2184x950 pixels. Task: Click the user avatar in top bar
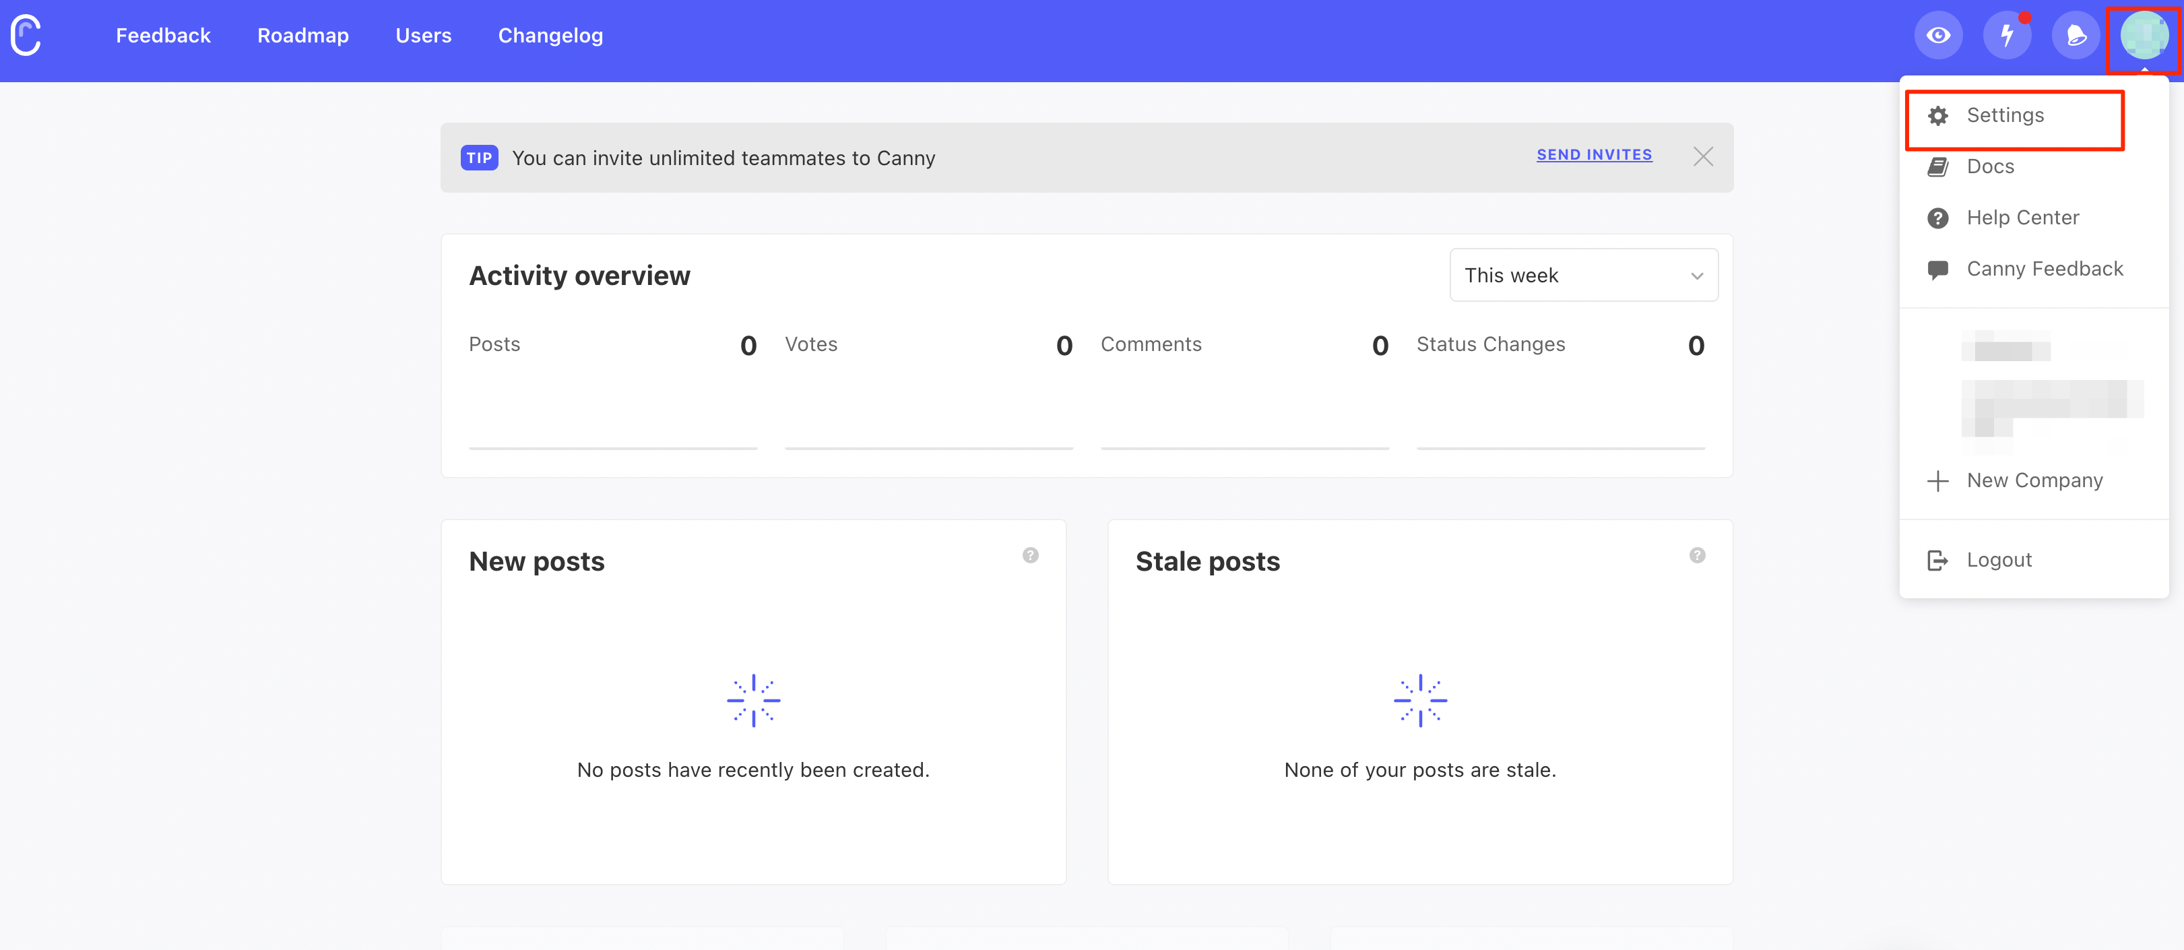[x=2144, y=36]
